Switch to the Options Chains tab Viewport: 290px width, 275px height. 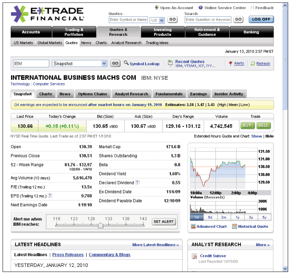[x=93, y=94]
